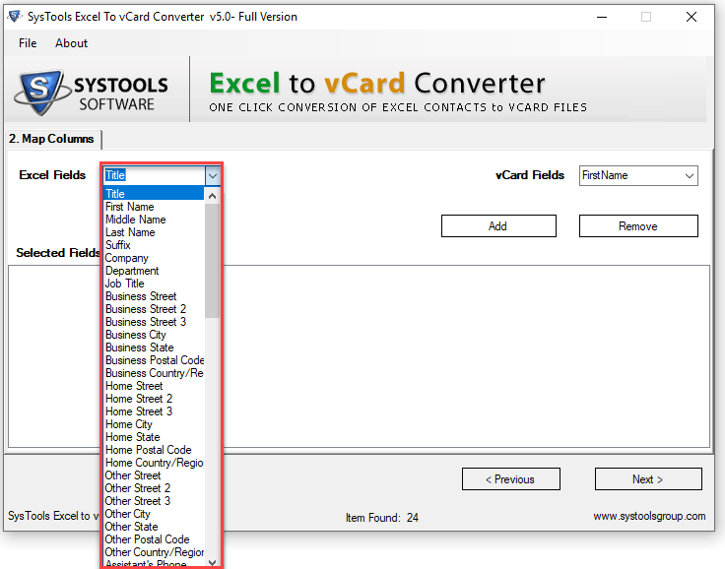The height and width of the screenshot is (569, 725).
Task: Collapse the Excel Fields dropdown arrow
Action: [x=212, y=175]
